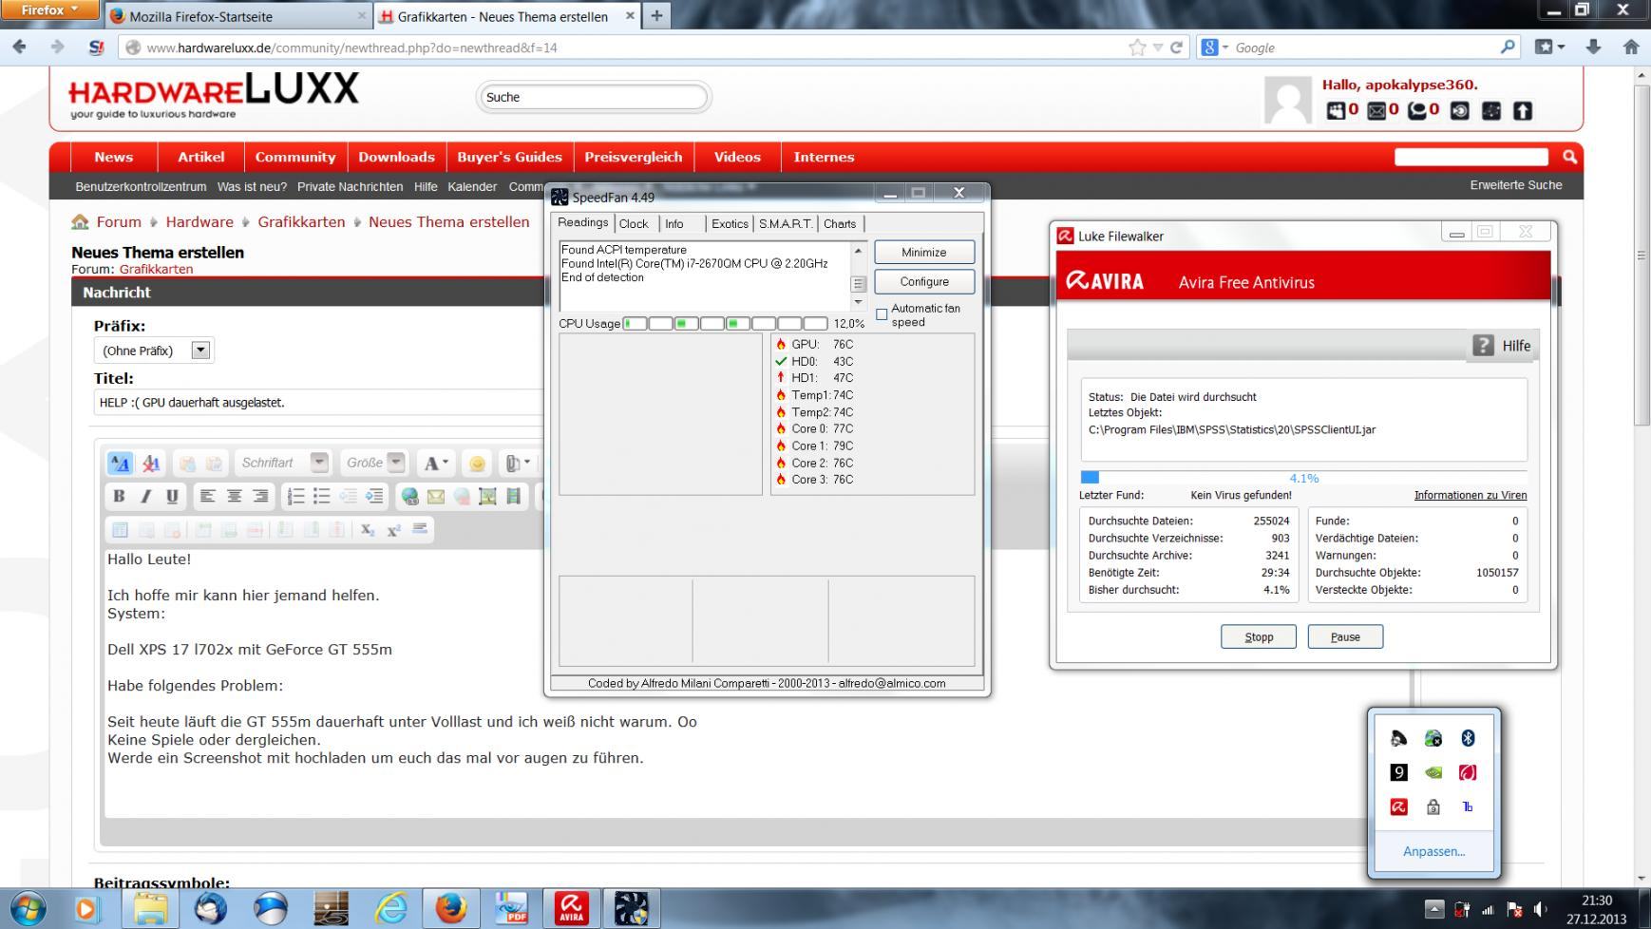Center align text in the editor
Image resolution: width=1651 pixels, height=929 pixels.
pos(234,496)
